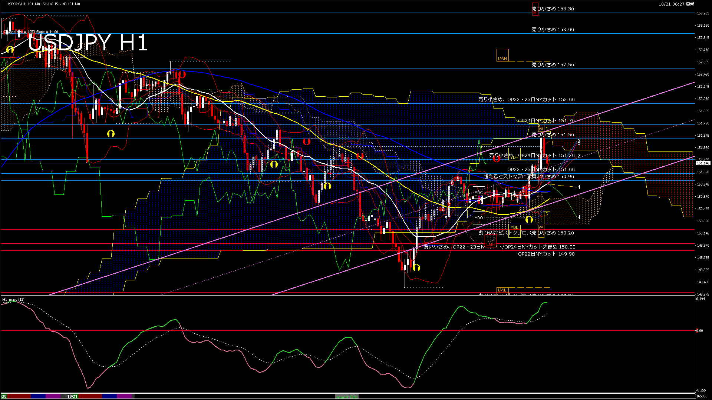This screenshot has height=400, width=712.
Task: Click the 売り小さめ 152.50 level label
Action: tap(553, 64)
